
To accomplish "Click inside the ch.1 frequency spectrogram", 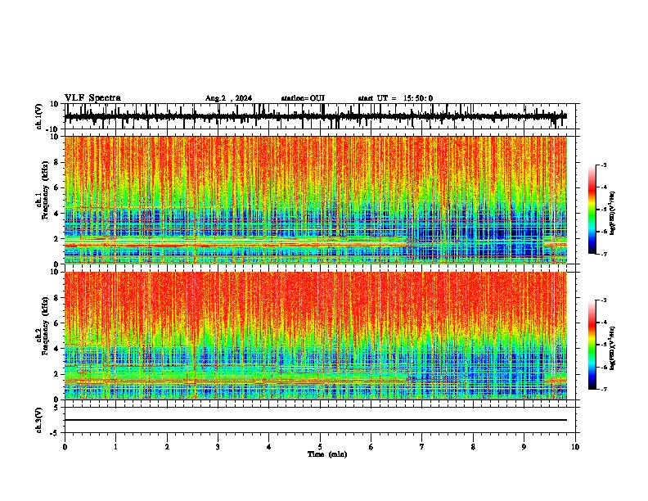I will pos(316,200).
